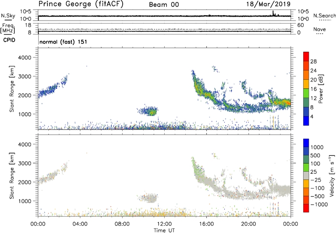The image size is (336, 233).
Task: Pick the gray segment of the Velocity colorbar
Action: pos(306,176)
